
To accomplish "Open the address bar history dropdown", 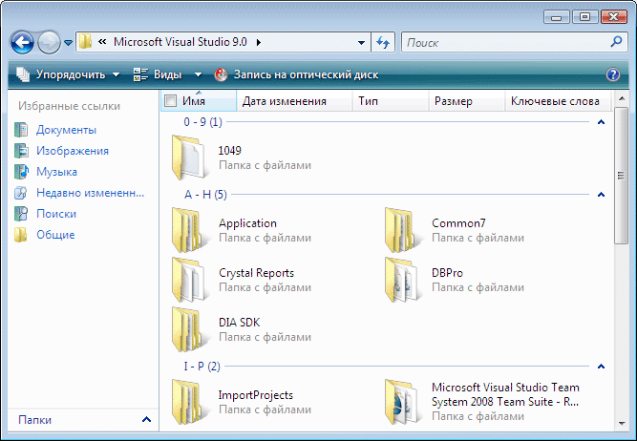I will [x=361, y=42].
